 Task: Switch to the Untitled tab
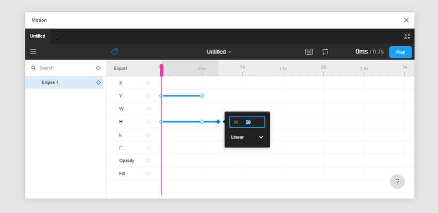coord(37,36)
